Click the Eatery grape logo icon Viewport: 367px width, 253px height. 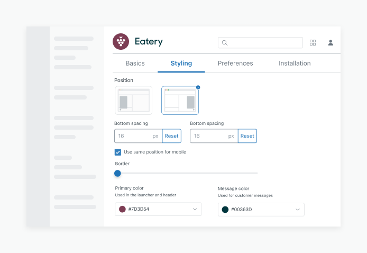(x=121, y=41)
